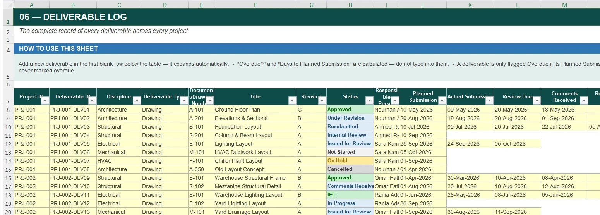Select the Mechanical discipline cell for PRJ-001-DLV06
This screenshot has height=215, width=600.
click(x=119, y=152)
